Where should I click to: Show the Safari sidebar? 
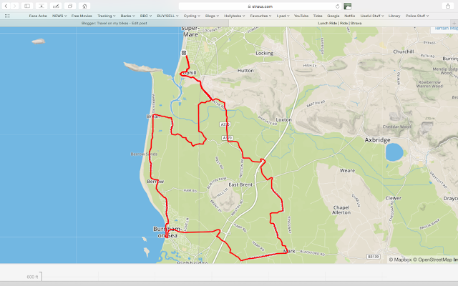tap(27, 6)
